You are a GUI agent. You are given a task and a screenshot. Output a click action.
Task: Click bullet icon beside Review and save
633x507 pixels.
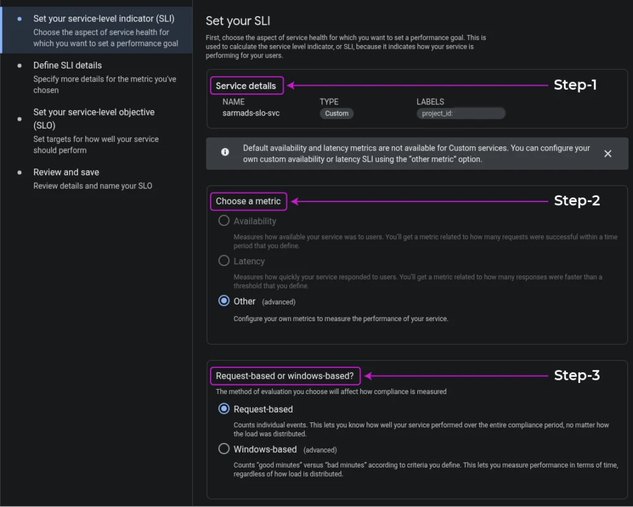tap(20, 172)
